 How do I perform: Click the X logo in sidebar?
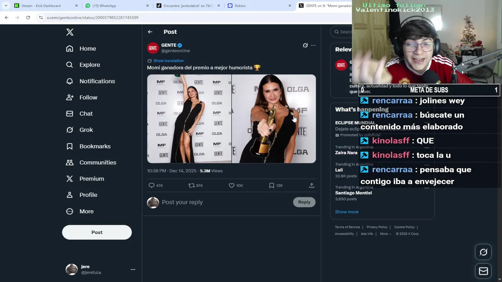[70, 32]
